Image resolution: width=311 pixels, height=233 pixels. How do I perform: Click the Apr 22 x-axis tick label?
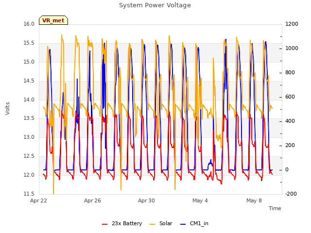coord(38,200)
